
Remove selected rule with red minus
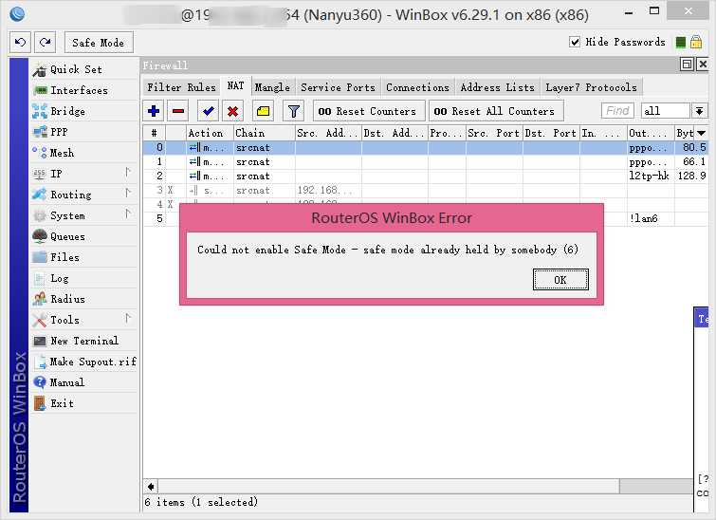tap(178, 111)
